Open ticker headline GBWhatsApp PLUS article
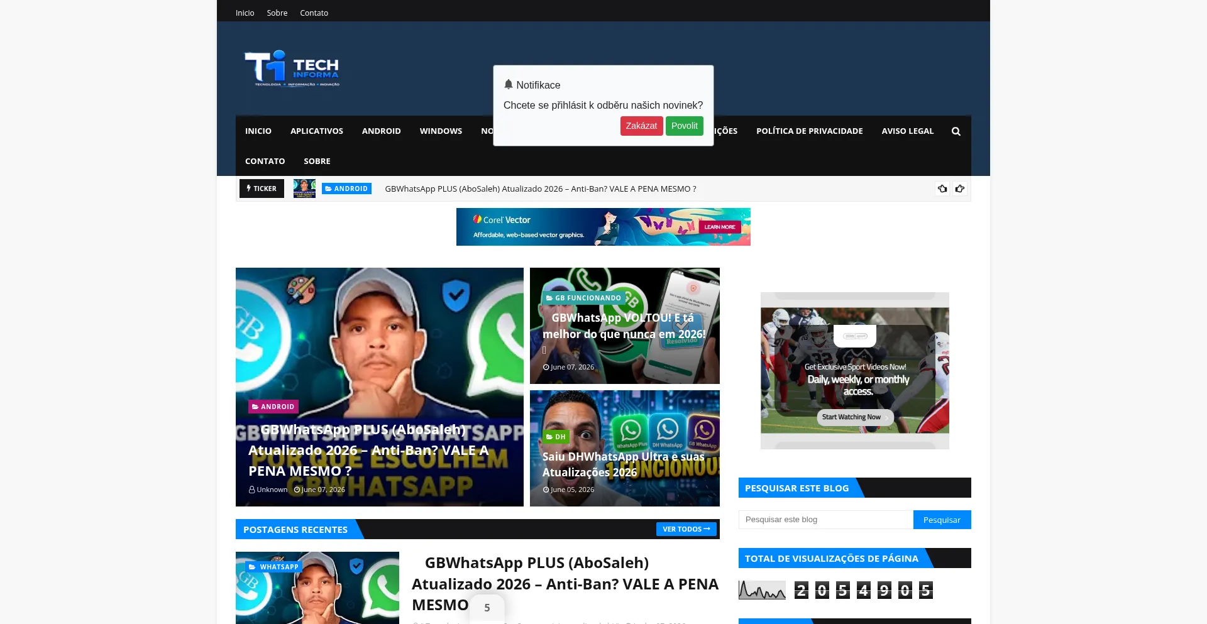This screenshot has width=1207, height=624. [540, 189]
